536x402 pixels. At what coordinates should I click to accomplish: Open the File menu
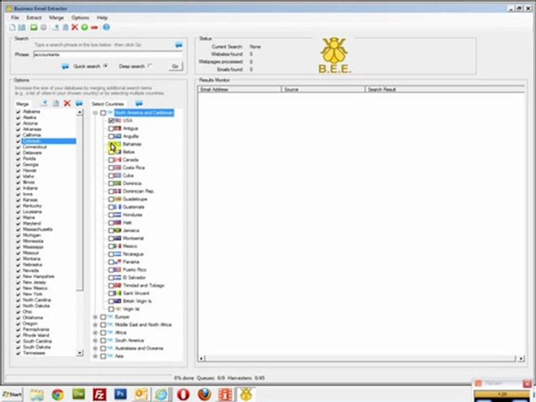15,17
